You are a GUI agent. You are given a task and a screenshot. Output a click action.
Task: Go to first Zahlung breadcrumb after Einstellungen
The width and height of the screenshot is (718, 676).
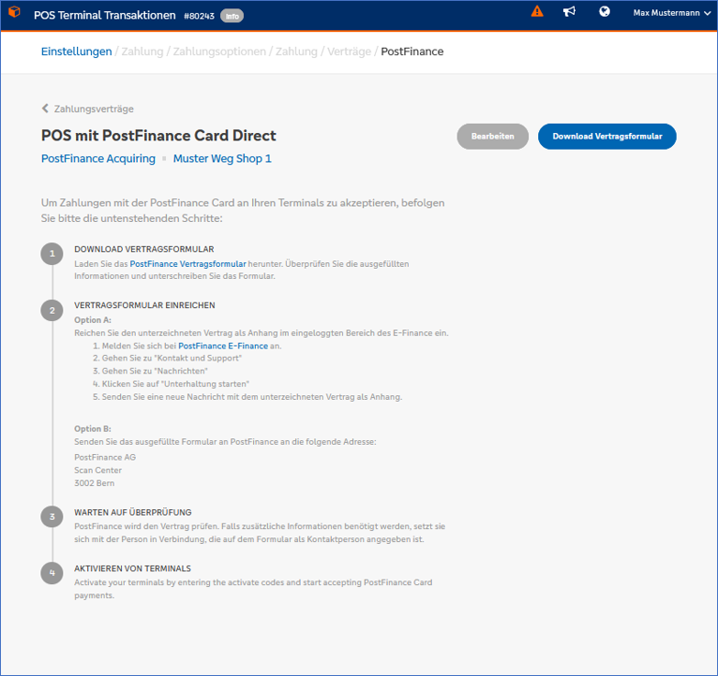tap(142, 51)
